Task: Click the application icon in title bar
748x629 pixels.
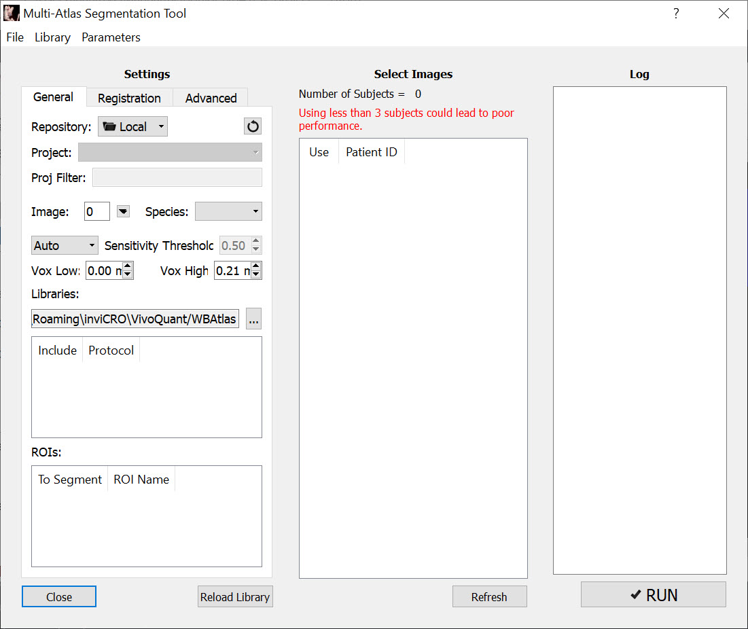Action: [x=12, y=14]
